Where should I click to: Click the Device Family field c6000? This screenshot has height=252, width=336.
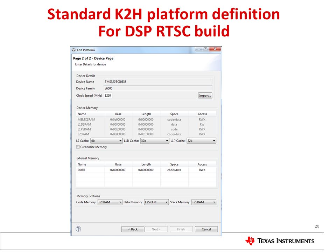coord(158,88)
